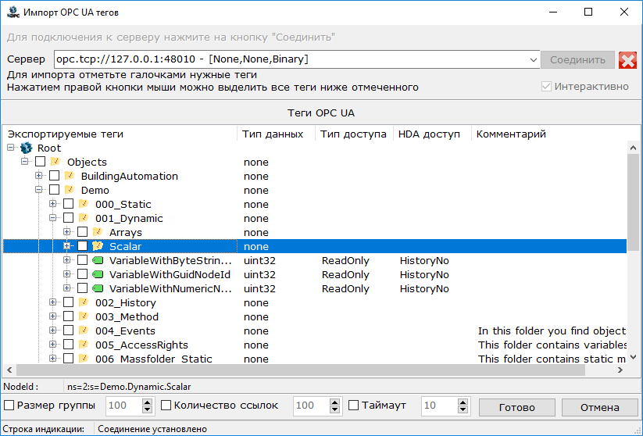Image resolution: width=643 pixels, height=436 pixels.
Task: Click the horizontal scrollbar right arrow
Action: [x=620, y=370]
